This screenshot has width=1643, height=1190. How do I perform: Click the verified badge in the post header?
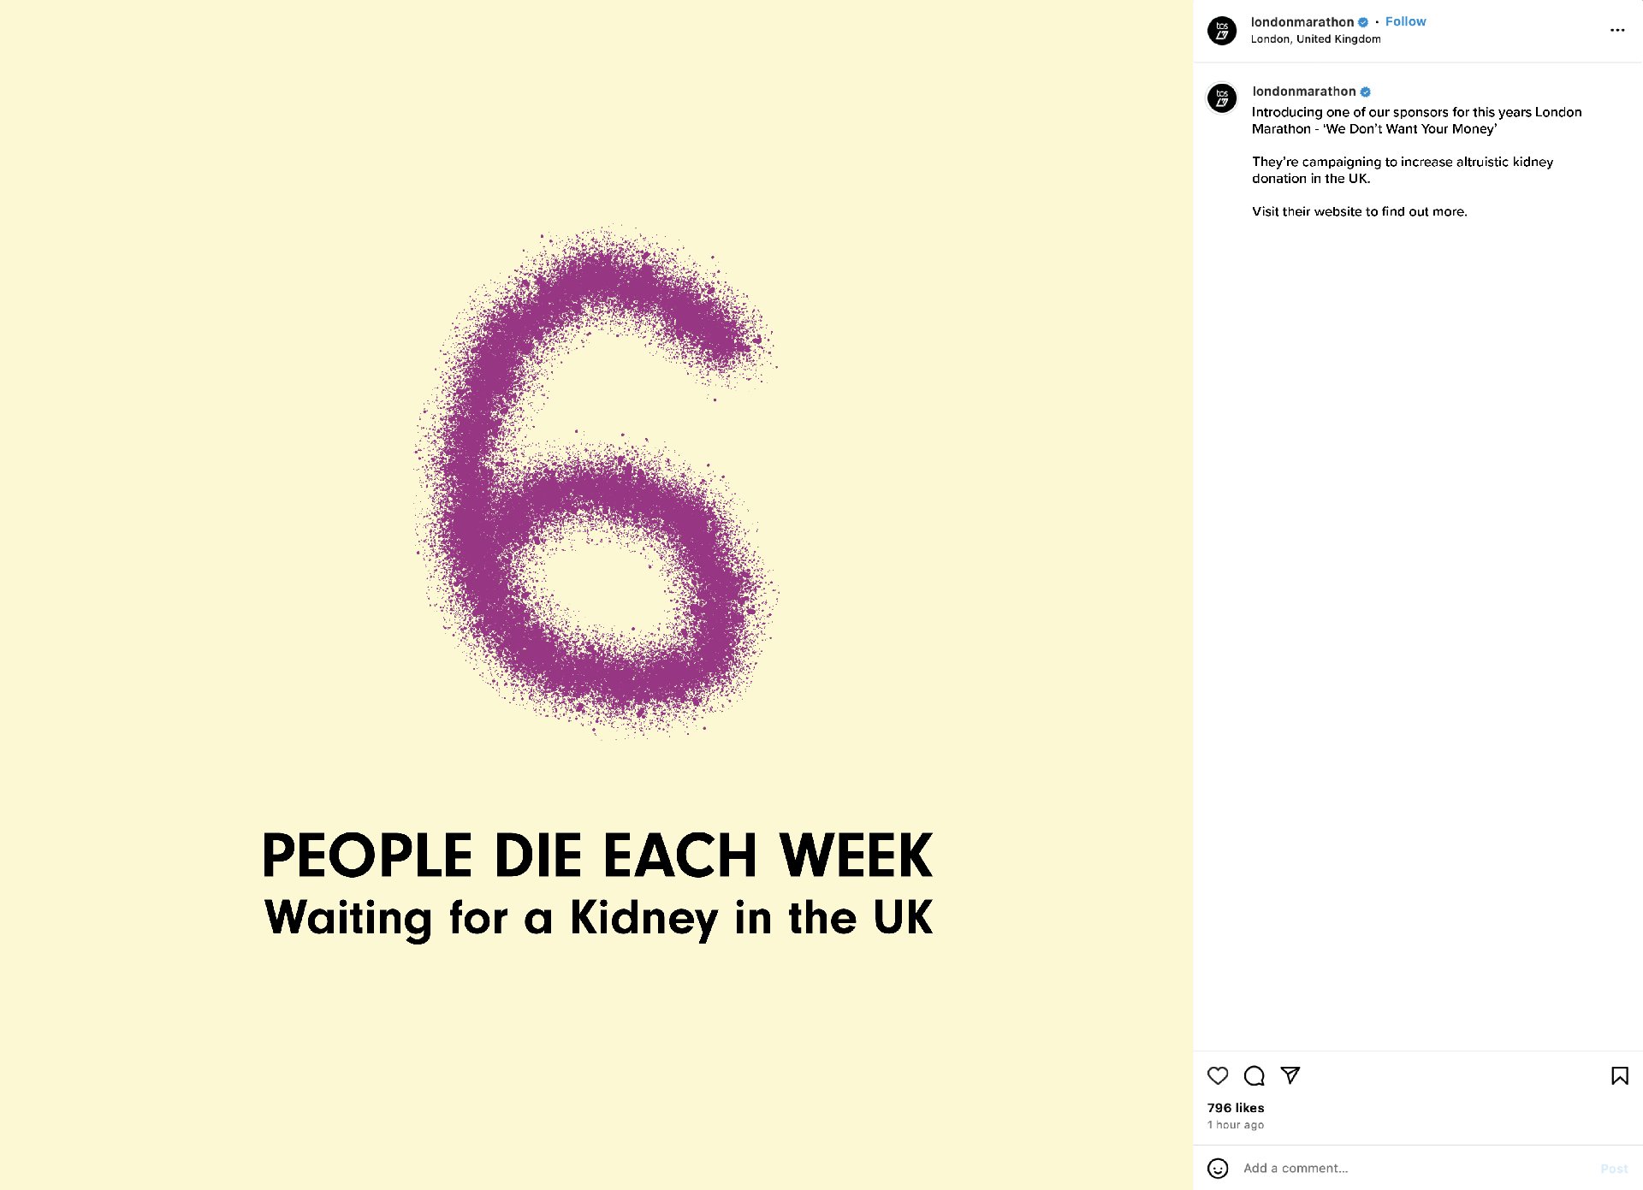1363,22
